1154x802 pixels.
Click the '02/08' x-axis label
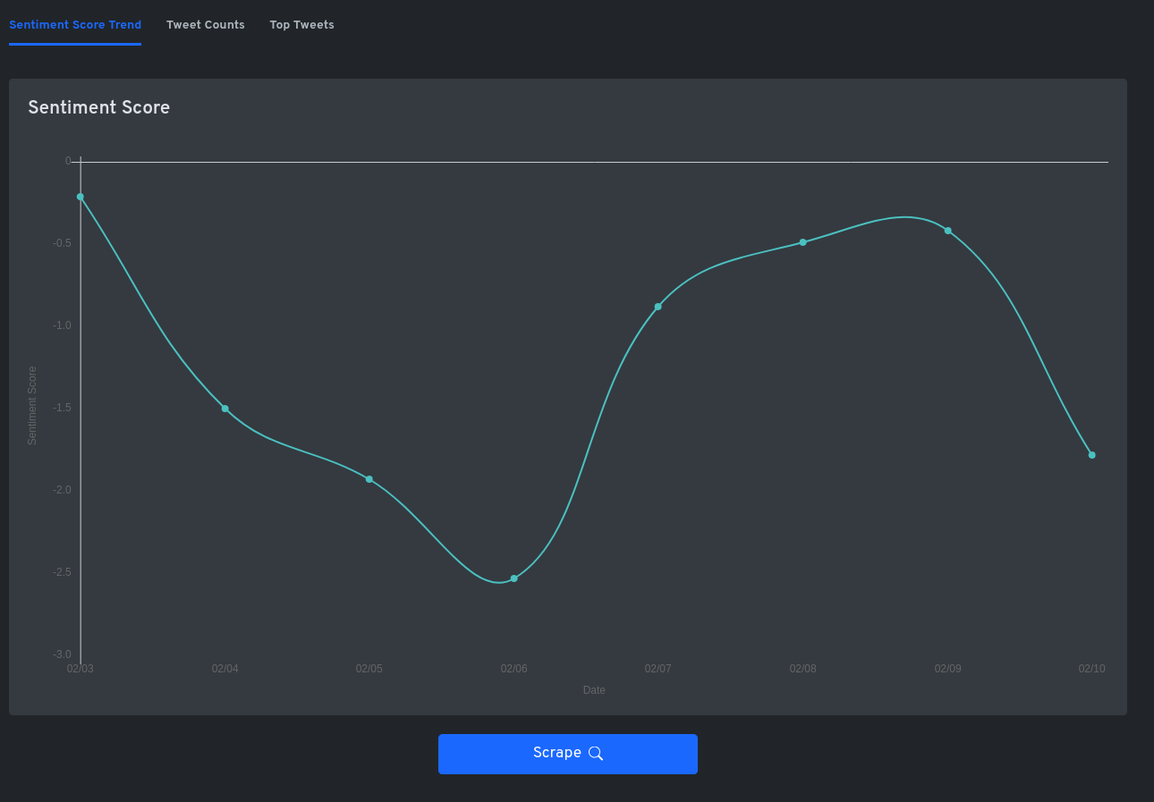pos(803,669)
